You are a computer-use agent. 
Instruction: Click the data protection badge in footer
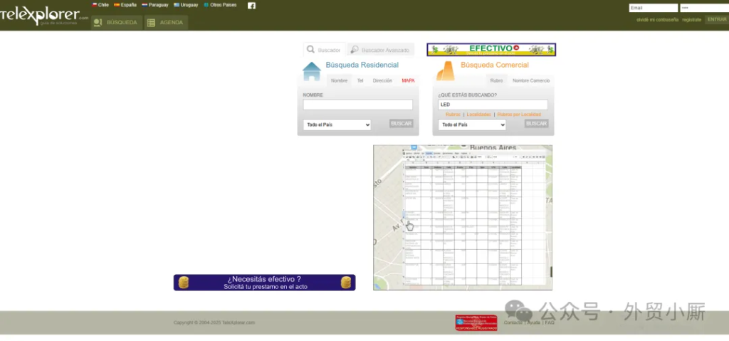coord(476,322)
